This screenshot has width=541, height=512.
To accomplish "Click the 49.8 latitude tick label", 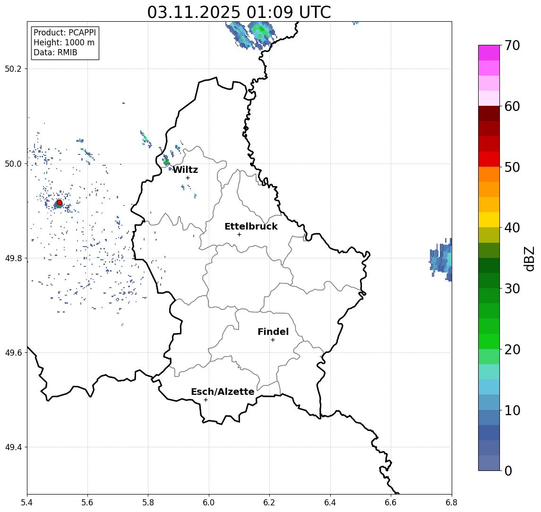I will [x=13, y=258].
